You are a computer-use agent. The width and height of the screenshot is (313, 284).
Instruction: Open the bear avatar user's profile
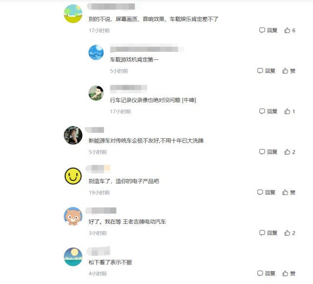pos(73,217)
